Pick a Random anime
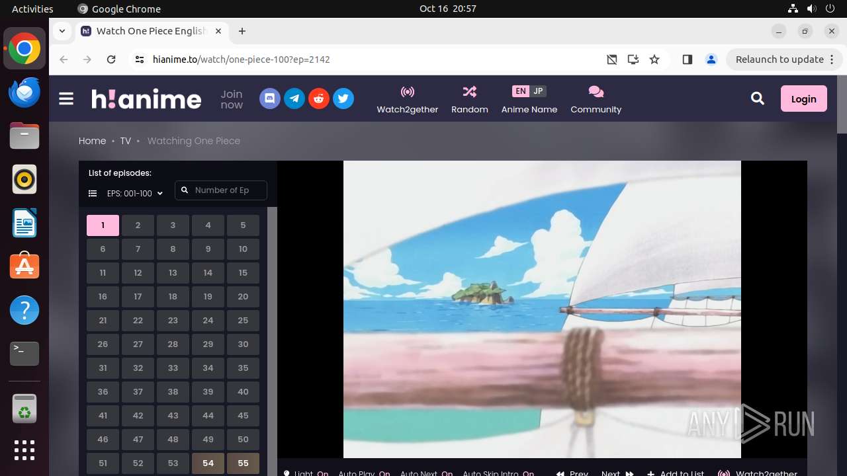The height and width of the screenshot is (476, 847). tap(470, 100)
